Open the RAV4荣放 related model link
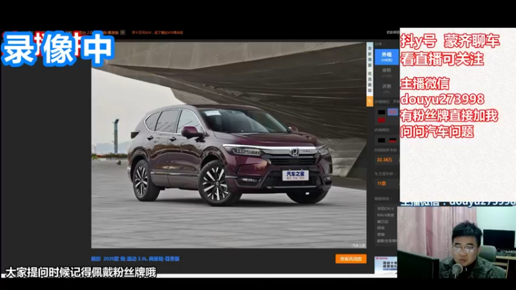 [x=385, y=215]
